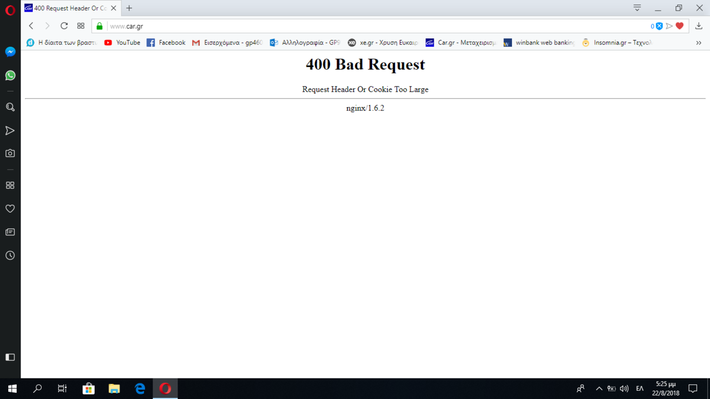Open downloads arrow icon

(699, 26)
